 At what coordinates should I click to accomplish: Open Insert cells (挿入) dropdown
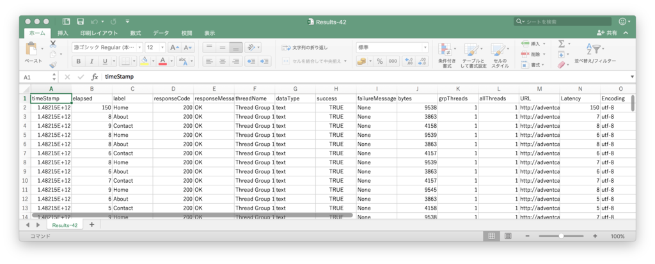point(533,44)
